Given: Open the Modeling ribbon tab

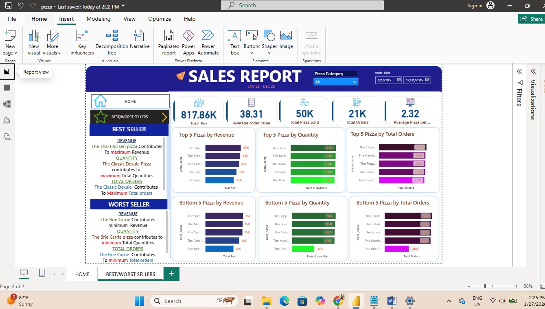Looking at the screenshot, I should pyautogui.click(x=98, y=19).
